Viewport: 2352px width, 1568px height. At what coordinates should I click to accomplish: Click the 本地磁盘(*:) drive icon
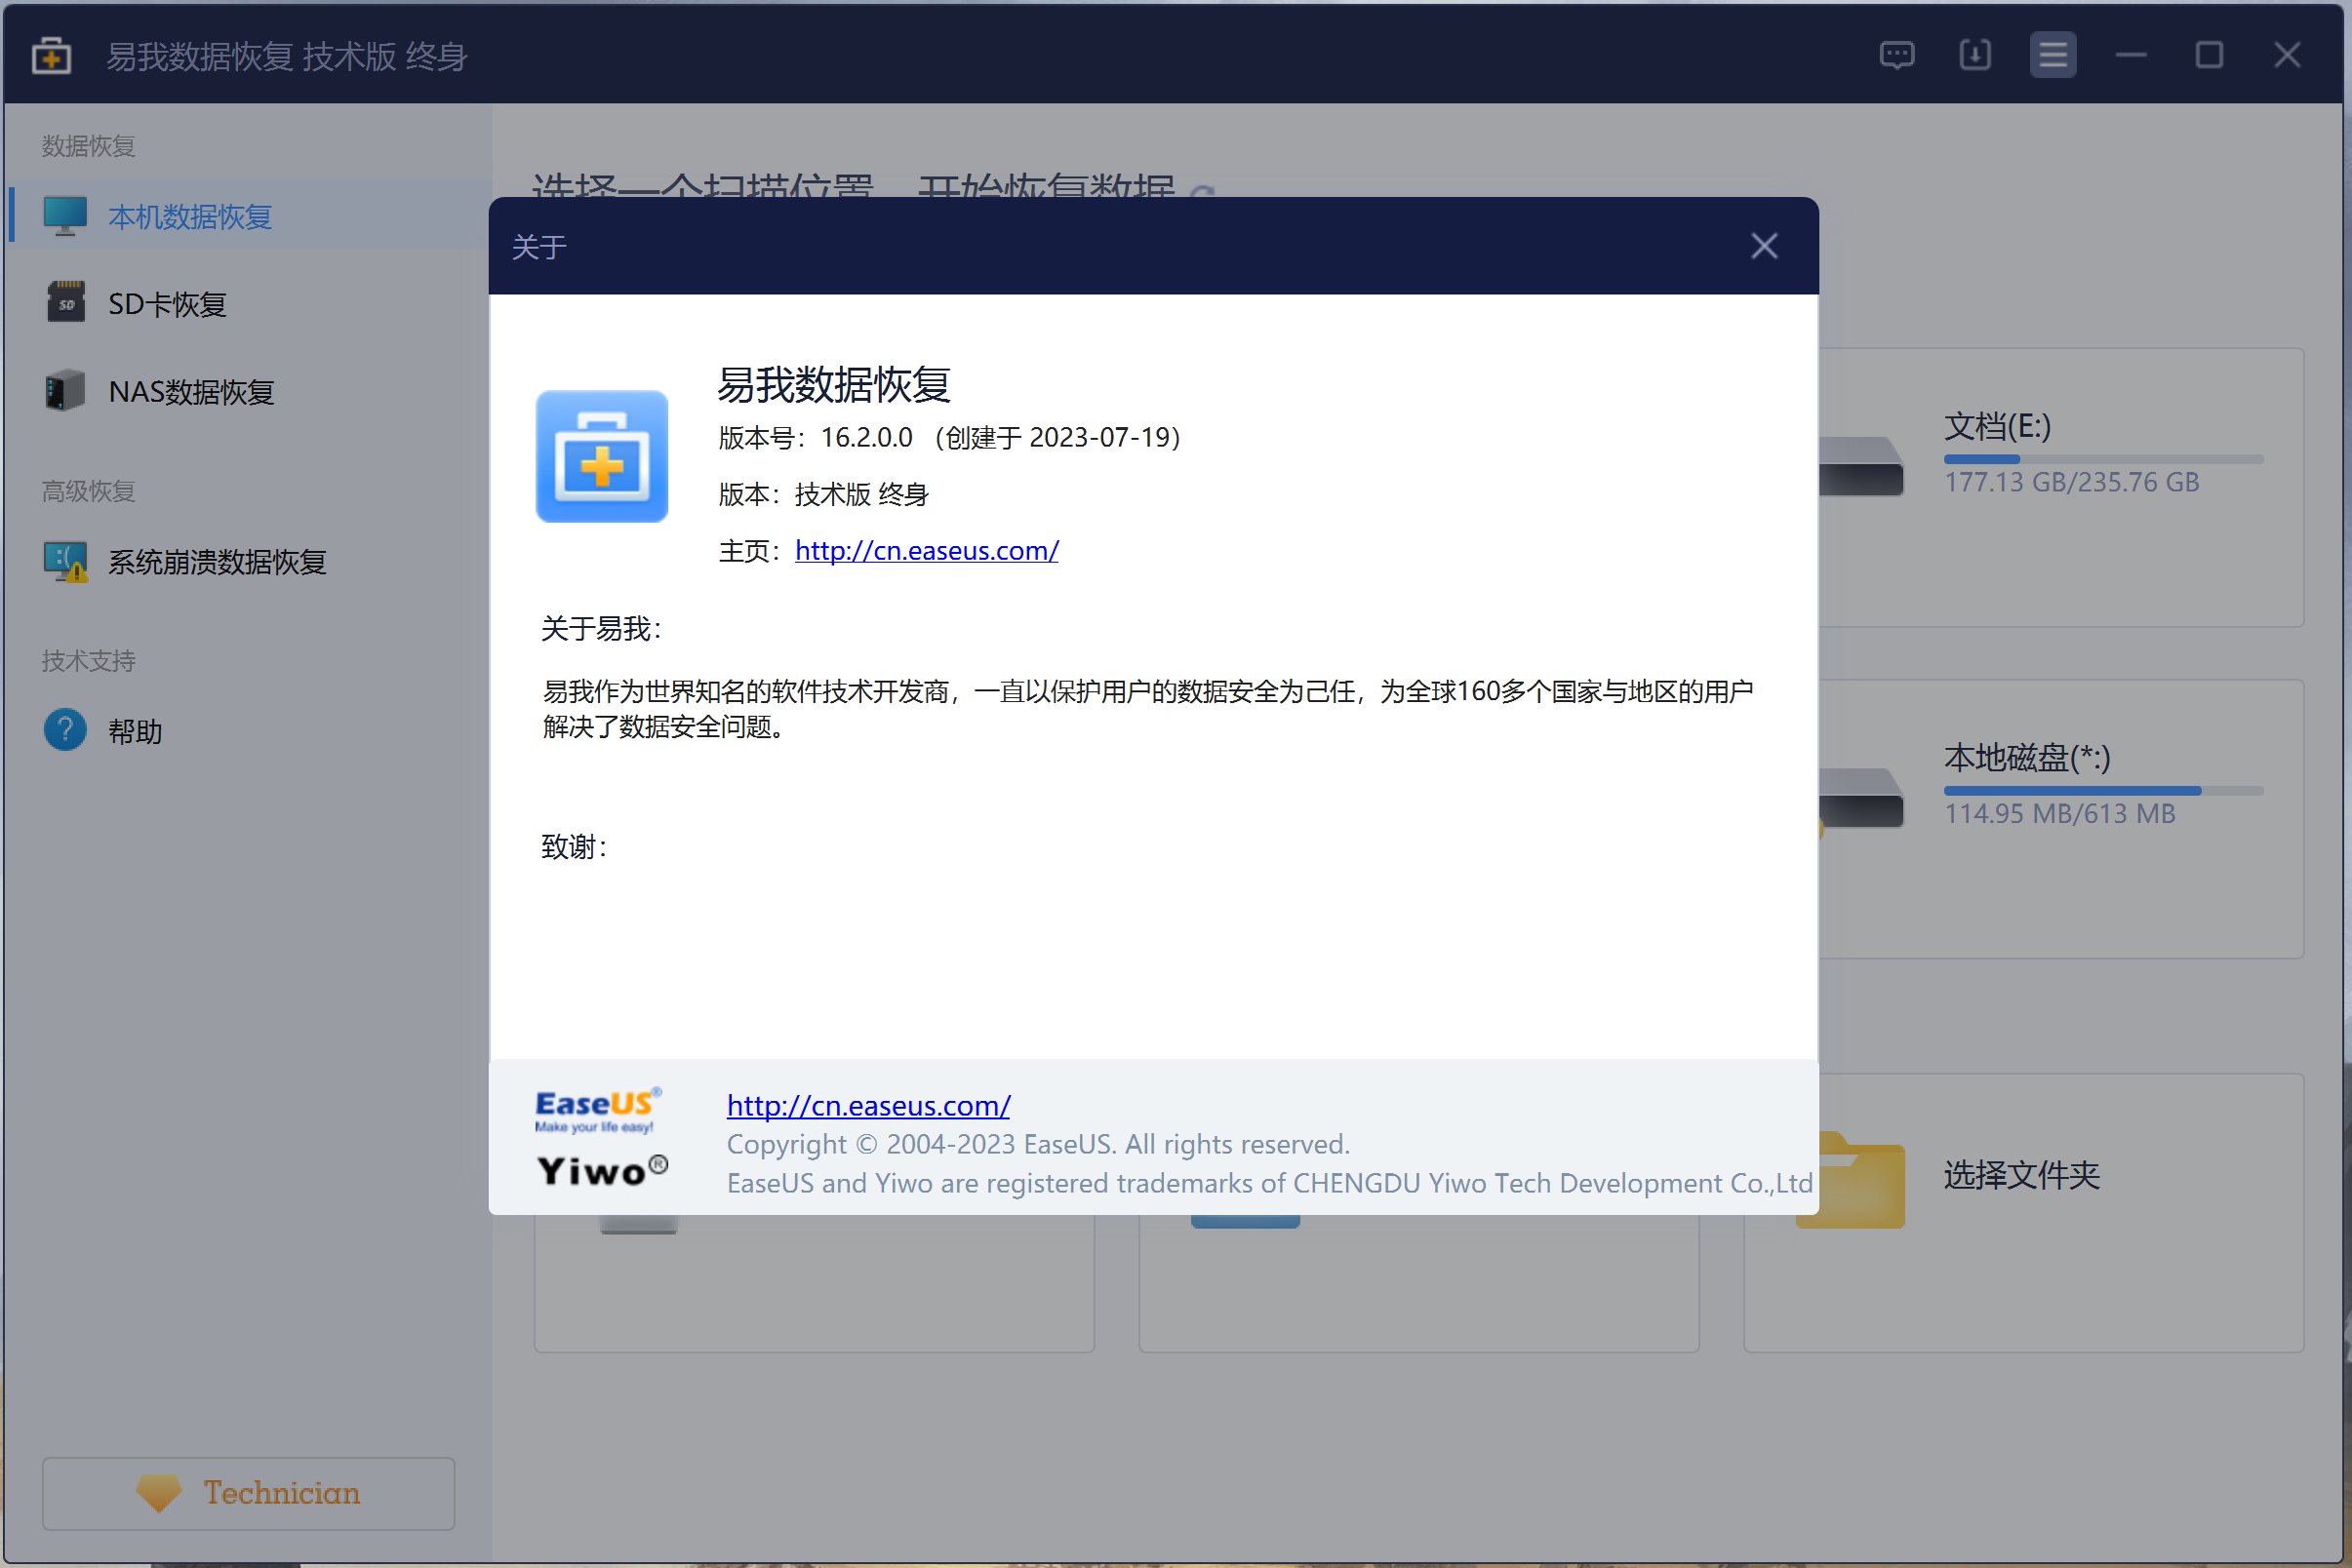(x=1860, y=797)
